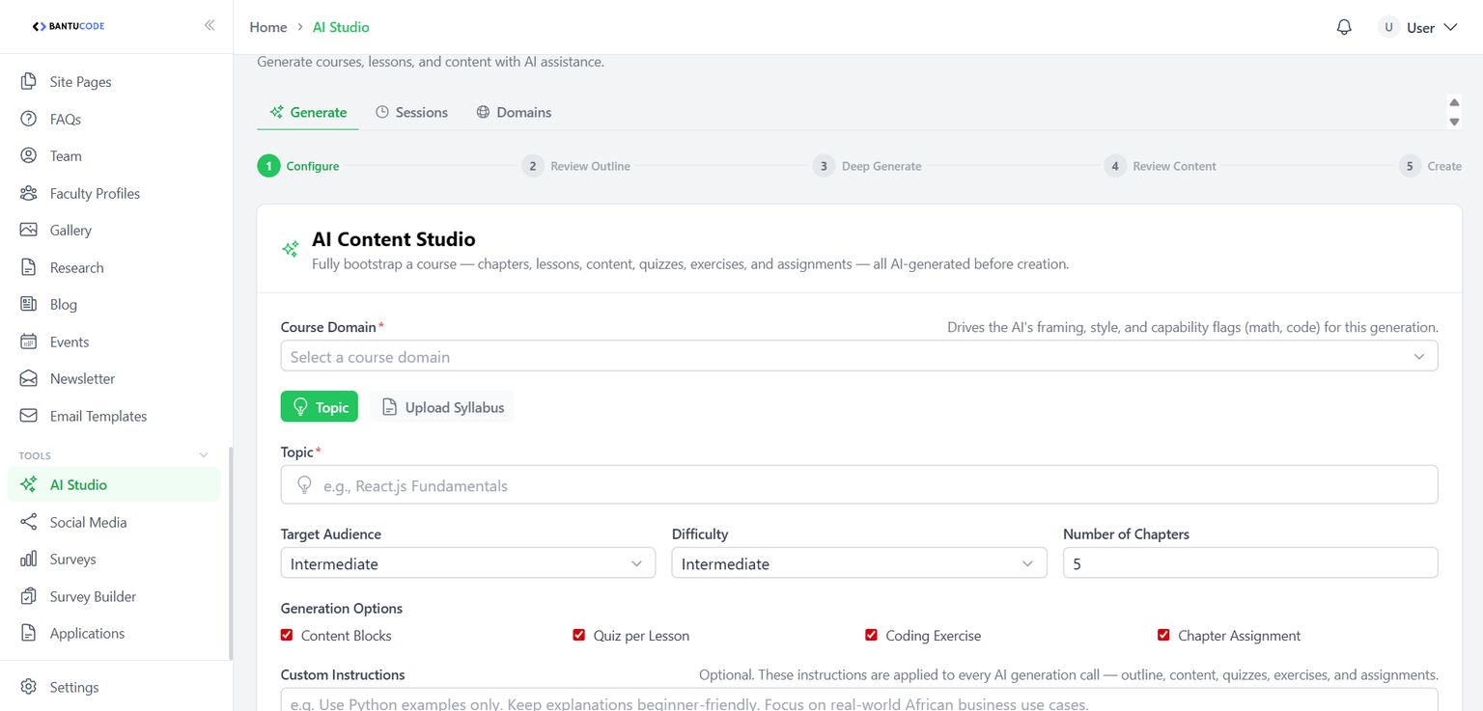Click the clock icon on Sessions tab
The width and height of the screenshot is (1483, 711).
coord(382,112)
